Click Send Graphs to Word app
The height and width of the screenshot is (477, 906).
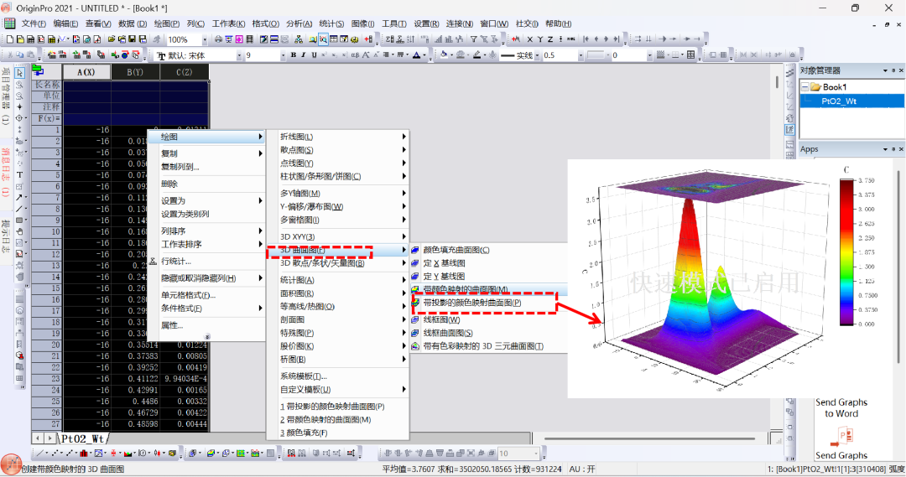pyautogui.click(x=841, y=407)
